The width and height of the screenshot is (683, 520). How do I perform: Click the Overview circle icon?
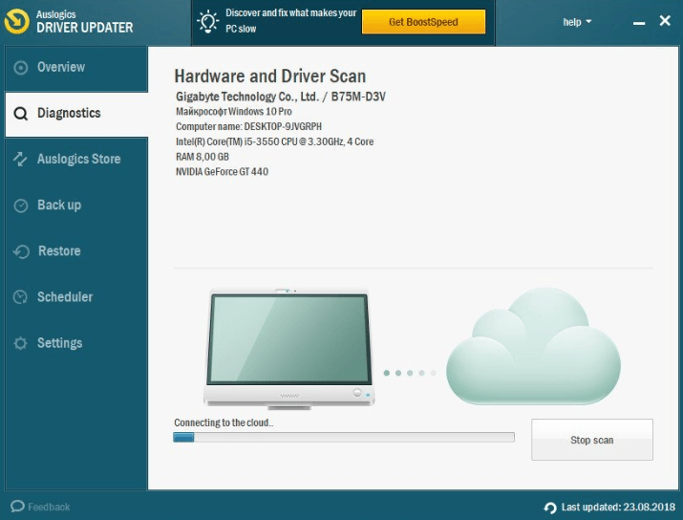coord(20,68)
